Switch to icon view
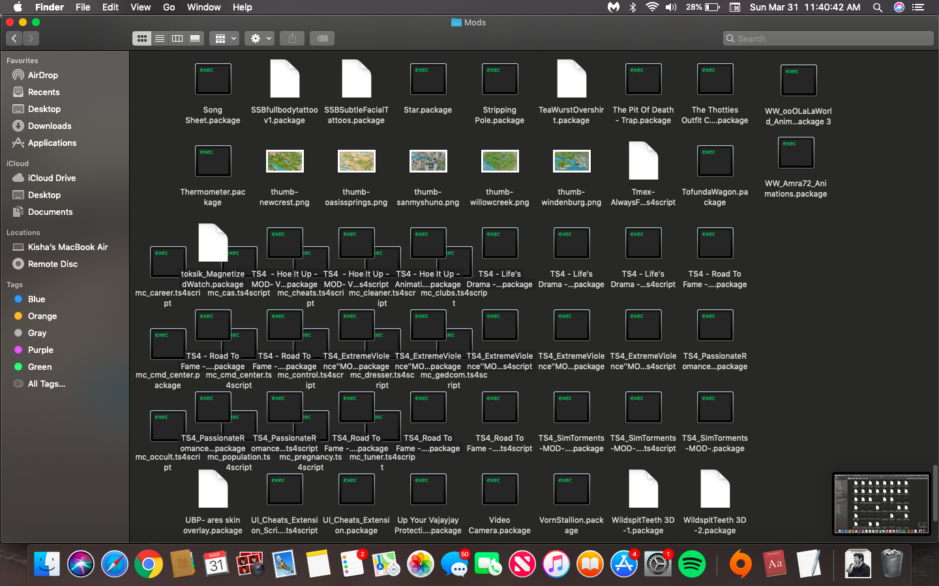Screen dimensions: 939x586 [x=142, y=38]
